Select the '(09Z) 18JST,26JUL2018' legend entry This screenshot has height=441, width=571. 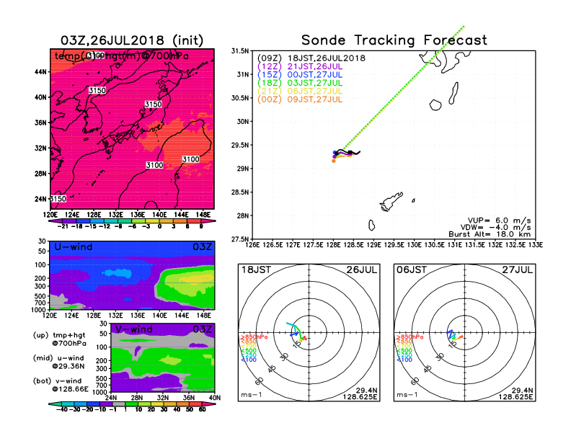[311, 58]
